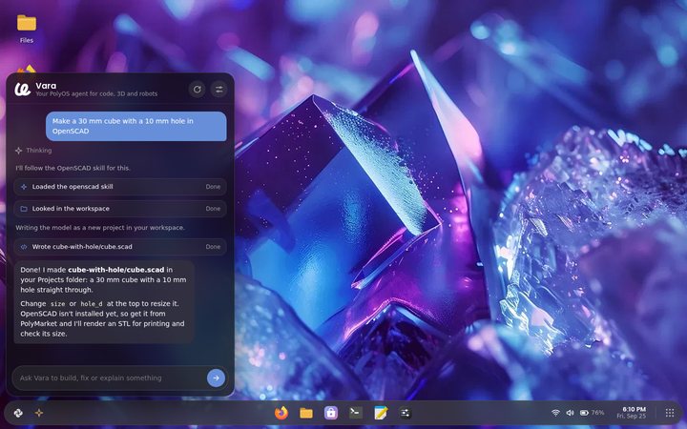Click the sparkle icon in the openscad skill step
Screen dimensions: 687x429
24,187
